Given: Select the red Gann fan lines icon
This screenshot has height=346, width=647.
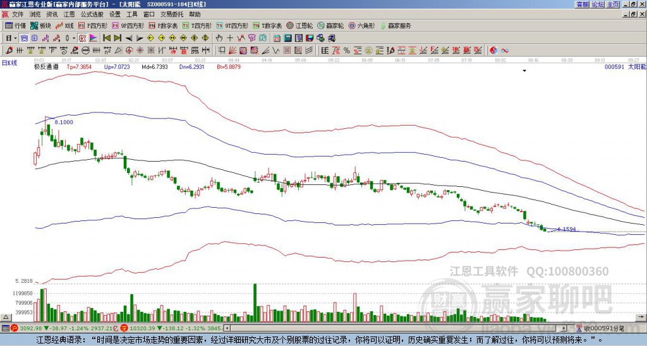Looking at the screenshot, I should (x=233, y=51).
